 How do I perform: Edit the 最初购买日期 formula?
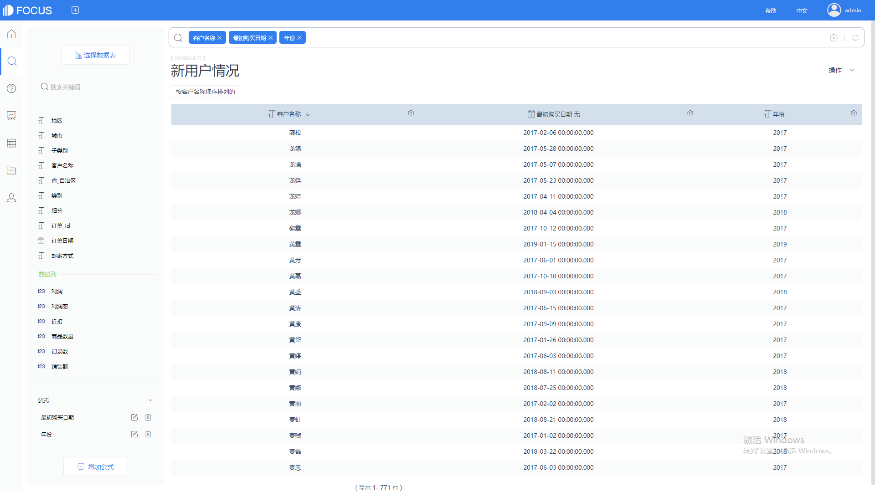point(134,417)
